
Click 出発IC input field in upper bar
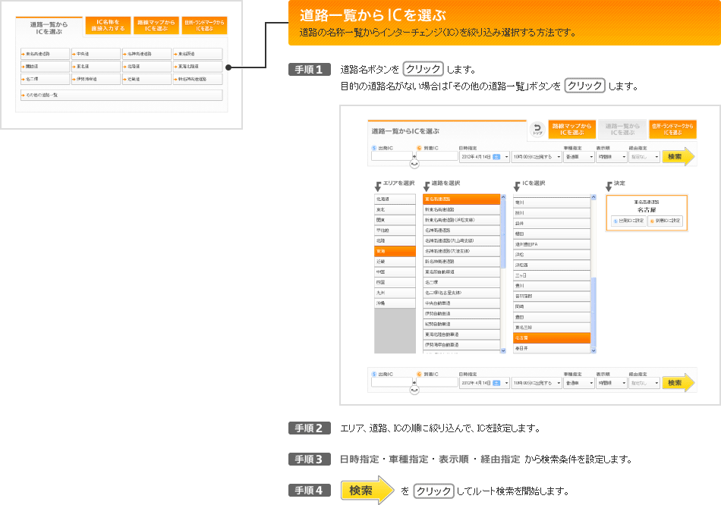point(392,155)
